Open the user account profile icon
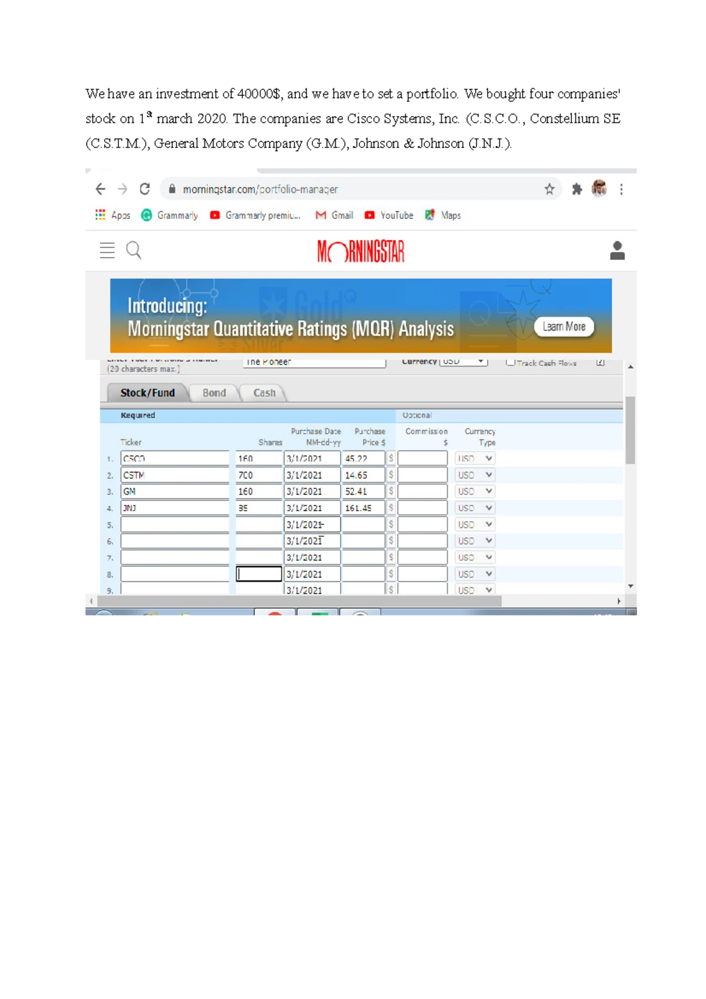Image resolution: width=706 pixels, height=999 pixels. 617,251
